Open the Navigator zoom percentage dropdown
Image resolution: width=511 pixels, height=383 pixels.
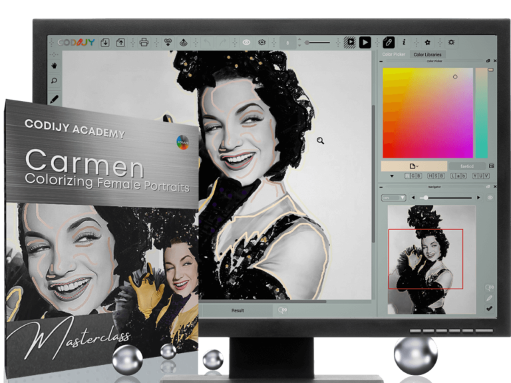393,197
